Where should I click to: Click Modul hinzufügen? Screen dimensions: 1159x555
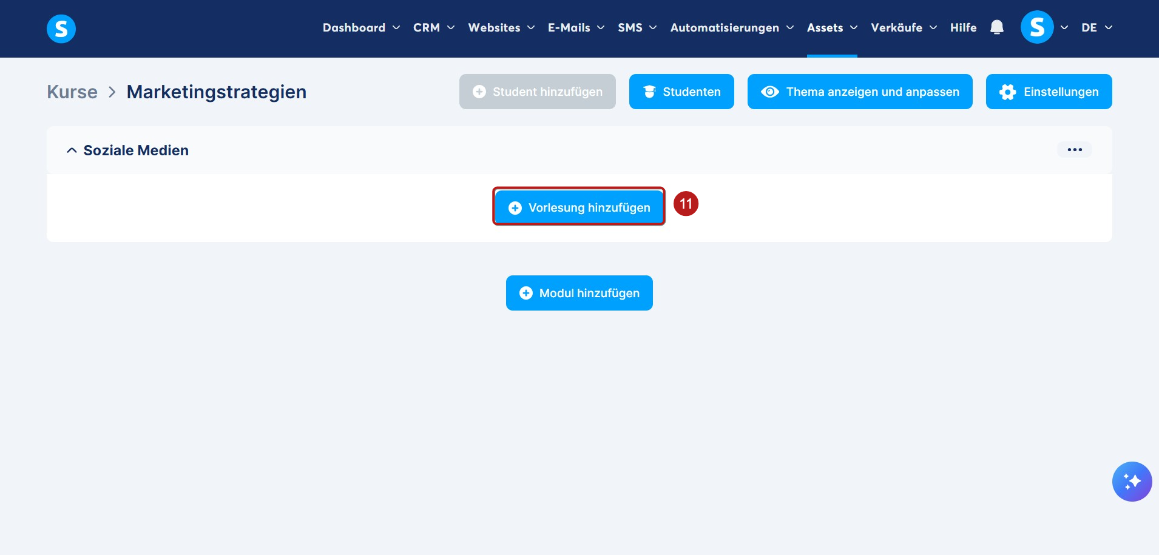(x=579, y=293)
